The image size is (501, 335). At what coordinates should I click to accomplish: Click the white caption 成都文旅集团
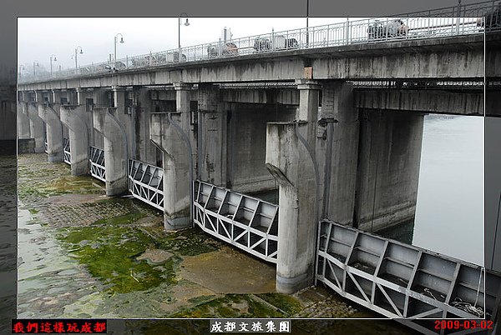tap(250, 327)
